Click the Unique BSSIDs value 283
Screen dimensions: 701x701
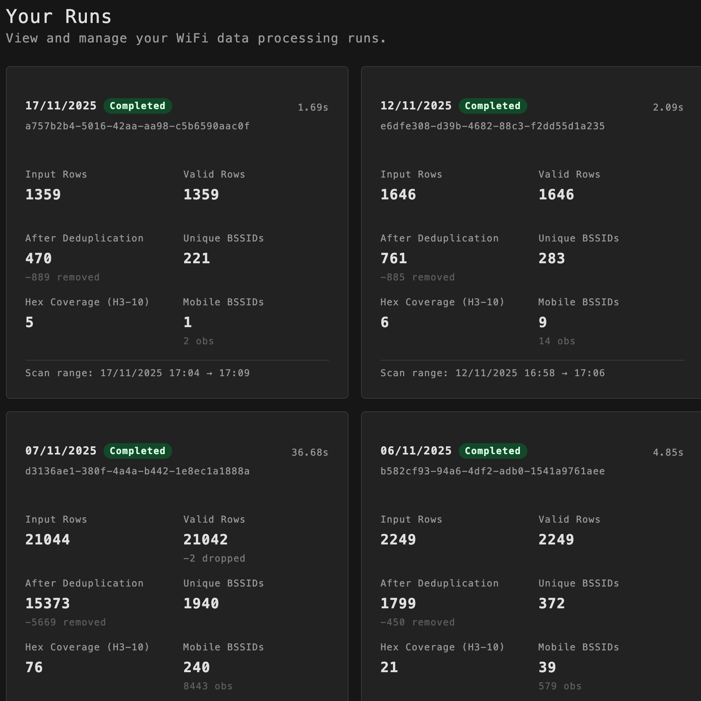[551, 259]
